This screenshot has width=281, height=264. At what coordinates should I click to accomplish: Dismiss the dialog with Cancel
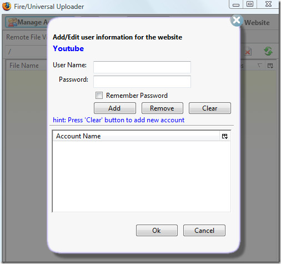[204, 231]
